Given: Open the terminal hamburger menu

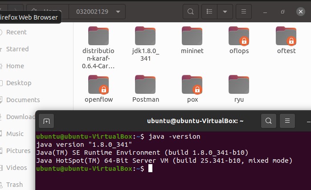Looking at the screenshot, I should click(x=287, y=121).
